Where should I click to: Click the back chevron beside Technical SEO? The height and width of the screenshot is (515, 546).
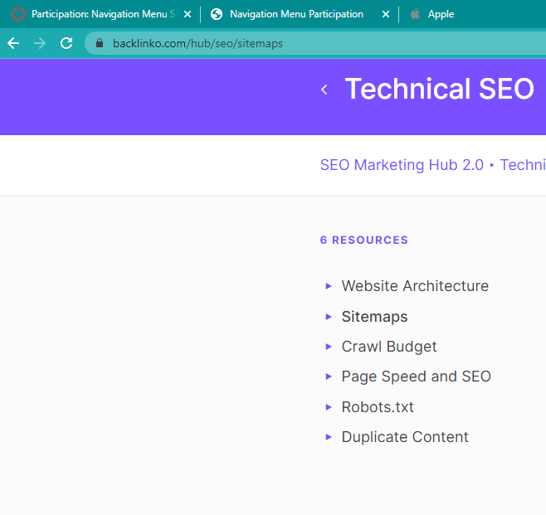tap(324, 90)
